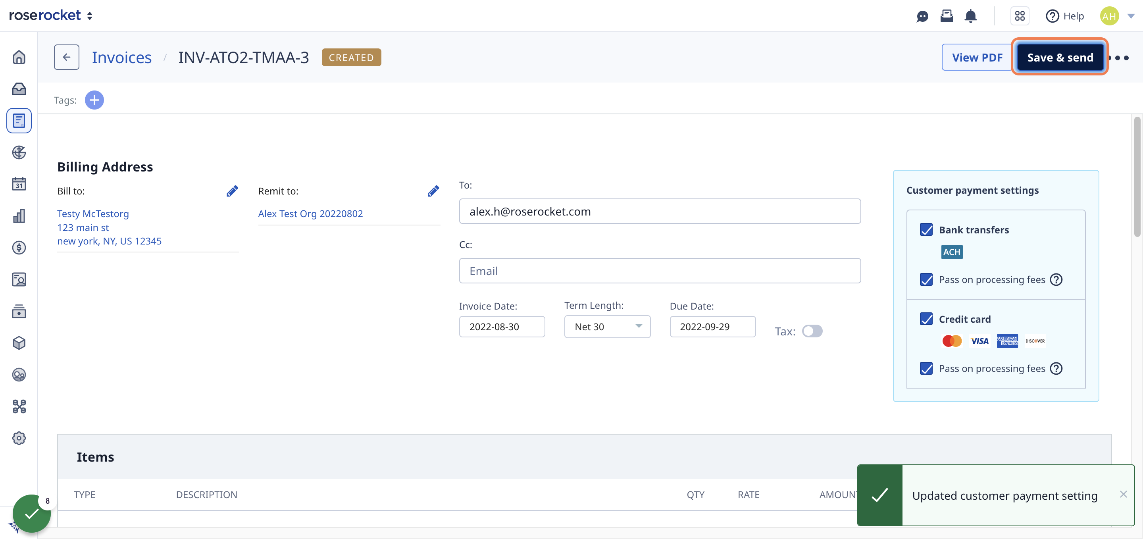Open the stacked drawer icon in sidebar
1143x539 pixels.
(x=19, y=312)
